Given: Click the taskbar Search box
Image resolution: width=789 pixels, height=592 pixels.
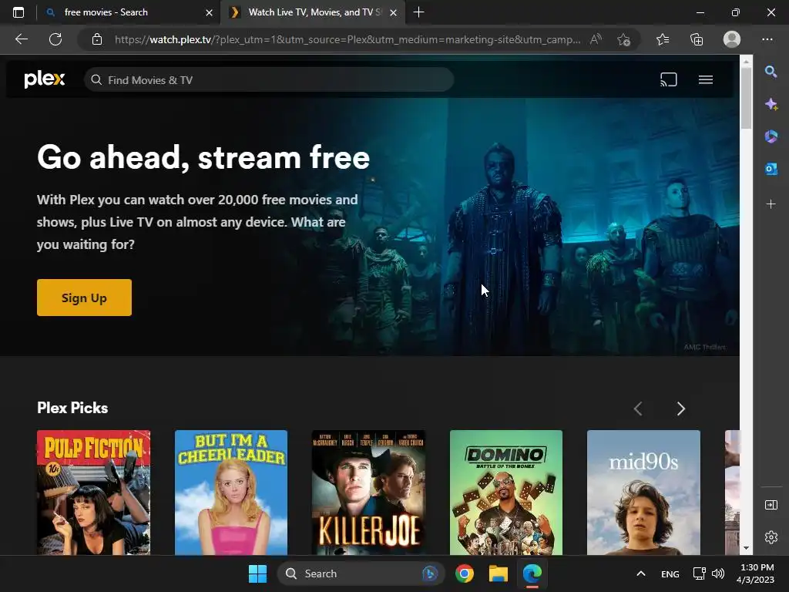Looking at the screenshot, I should (x=361, y=573).
